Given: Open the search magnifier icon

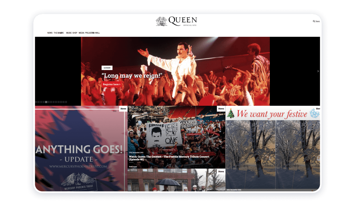Looking at the screenshot, I should pyautogui.click(x=314, y=21).
